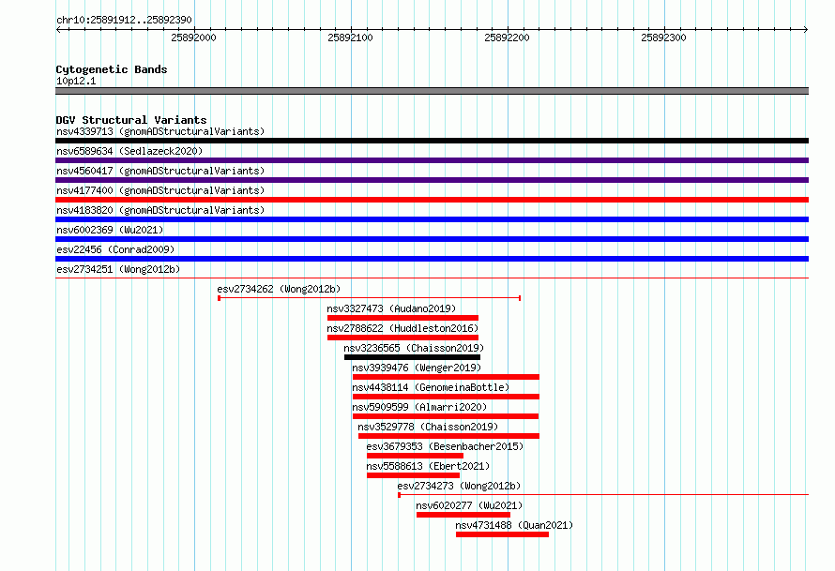Screen dimensions: 835x571
Task: Click the blue bar under nsv4183820
Action: click(432, 219)
